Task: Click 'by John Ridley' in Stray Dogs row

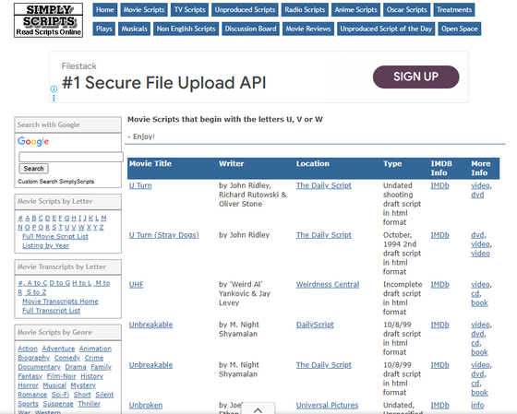Action: point(244,235)
